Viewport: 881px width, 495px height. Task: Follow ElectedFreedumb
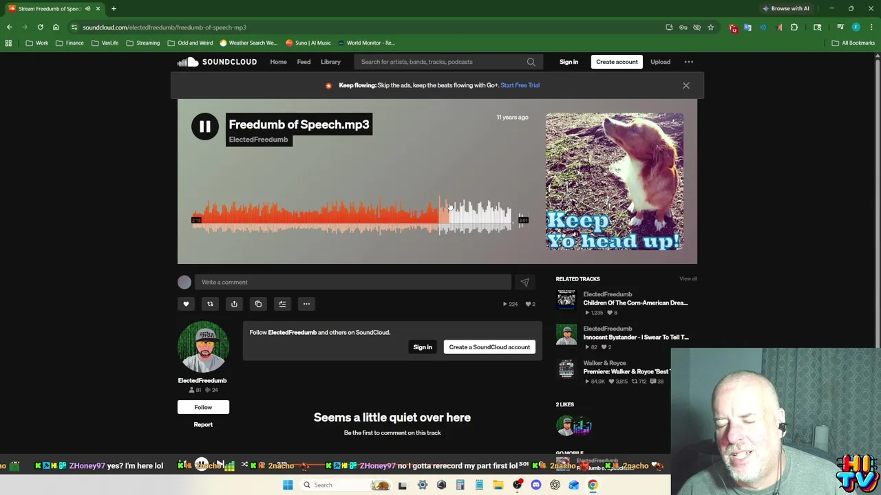203,407
